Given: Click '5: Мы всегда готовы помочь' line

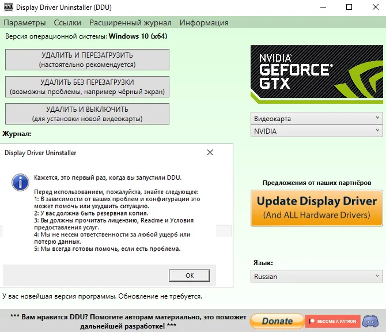Looking at the screenshot, I should pyautogui.click(x=107, y=249).
